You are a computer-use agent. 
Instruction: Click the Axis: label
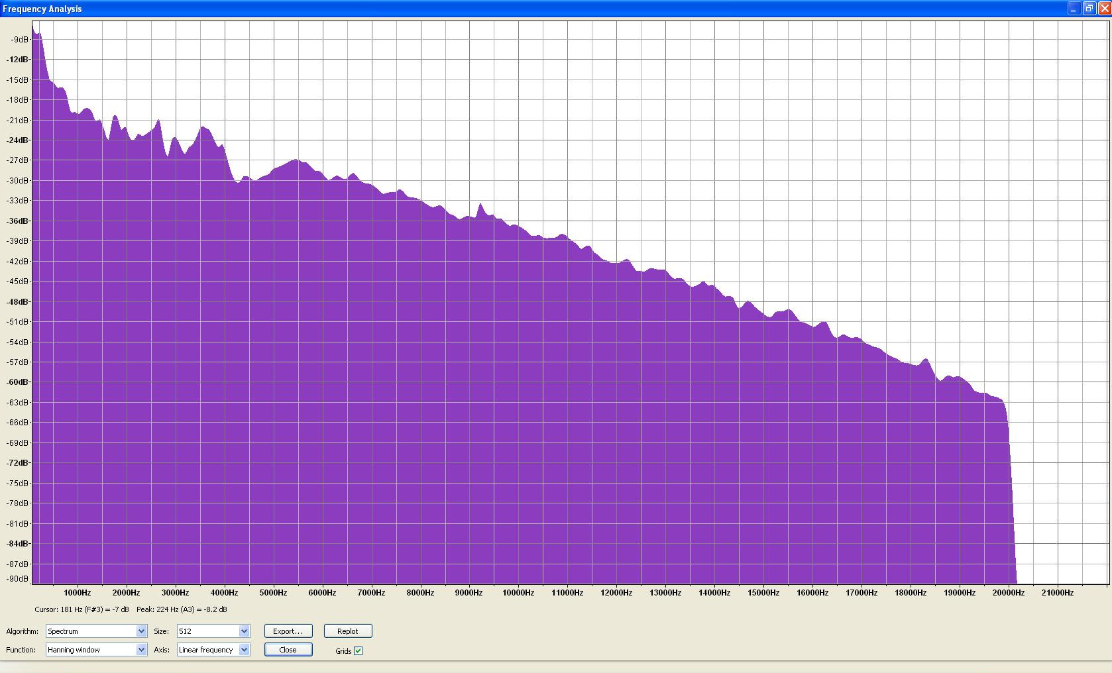[161, 650]
